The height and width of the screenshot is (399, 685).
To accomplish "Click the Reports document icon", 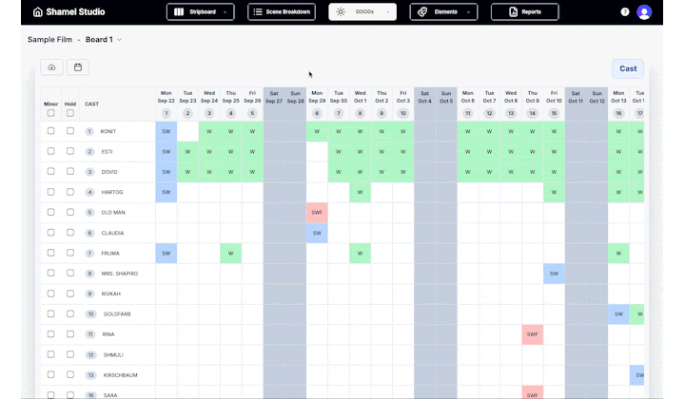I will tap(514, 12).
